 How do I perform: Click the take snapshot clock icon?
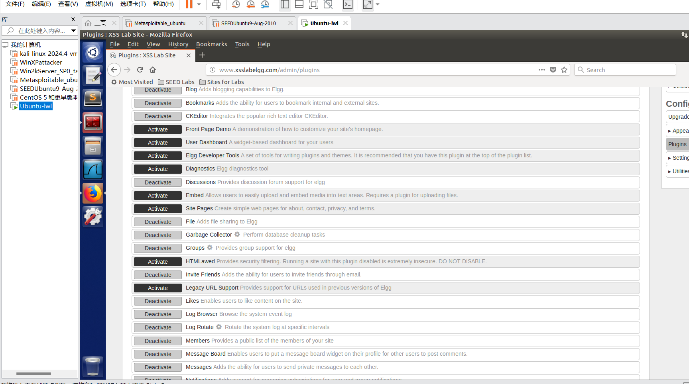point(236,4)
